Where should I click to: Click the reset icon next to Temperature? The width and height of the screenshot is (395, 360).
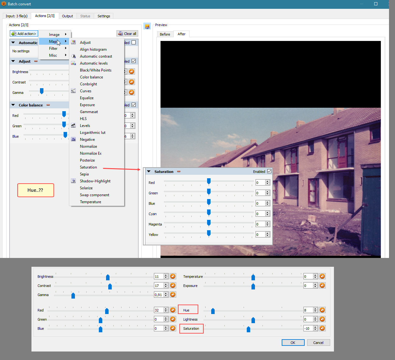(322, 276)
